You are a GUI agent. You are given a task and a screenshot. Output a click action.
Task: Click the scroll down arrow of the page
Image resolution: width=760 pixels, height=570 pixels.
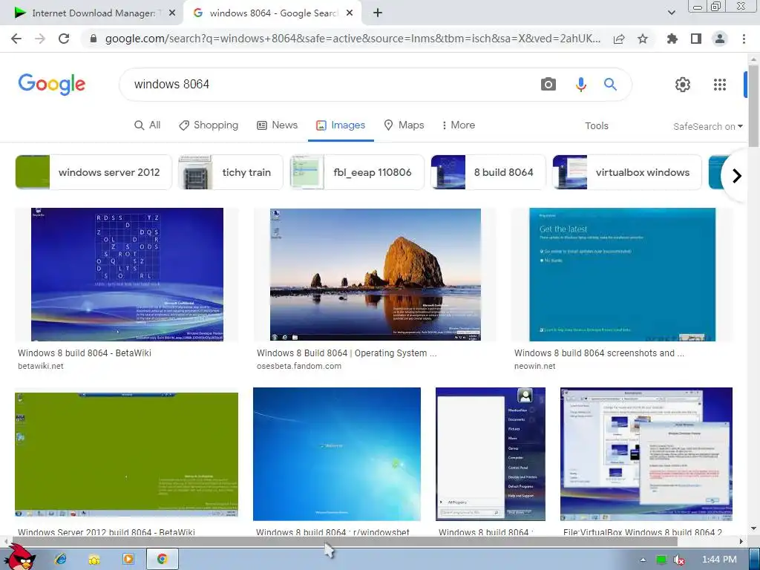click(x=753, y=528)
